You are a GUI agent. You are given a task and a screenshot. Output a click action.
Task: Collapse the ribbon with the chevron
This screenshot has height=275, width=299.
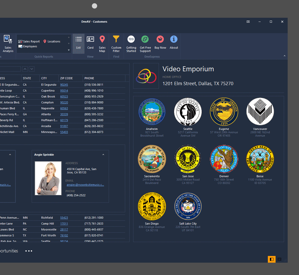tap(285, 56)
